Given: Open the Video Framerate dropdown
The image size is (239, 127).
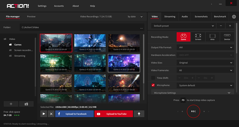Looking at the screenshot, I should 205,70.
